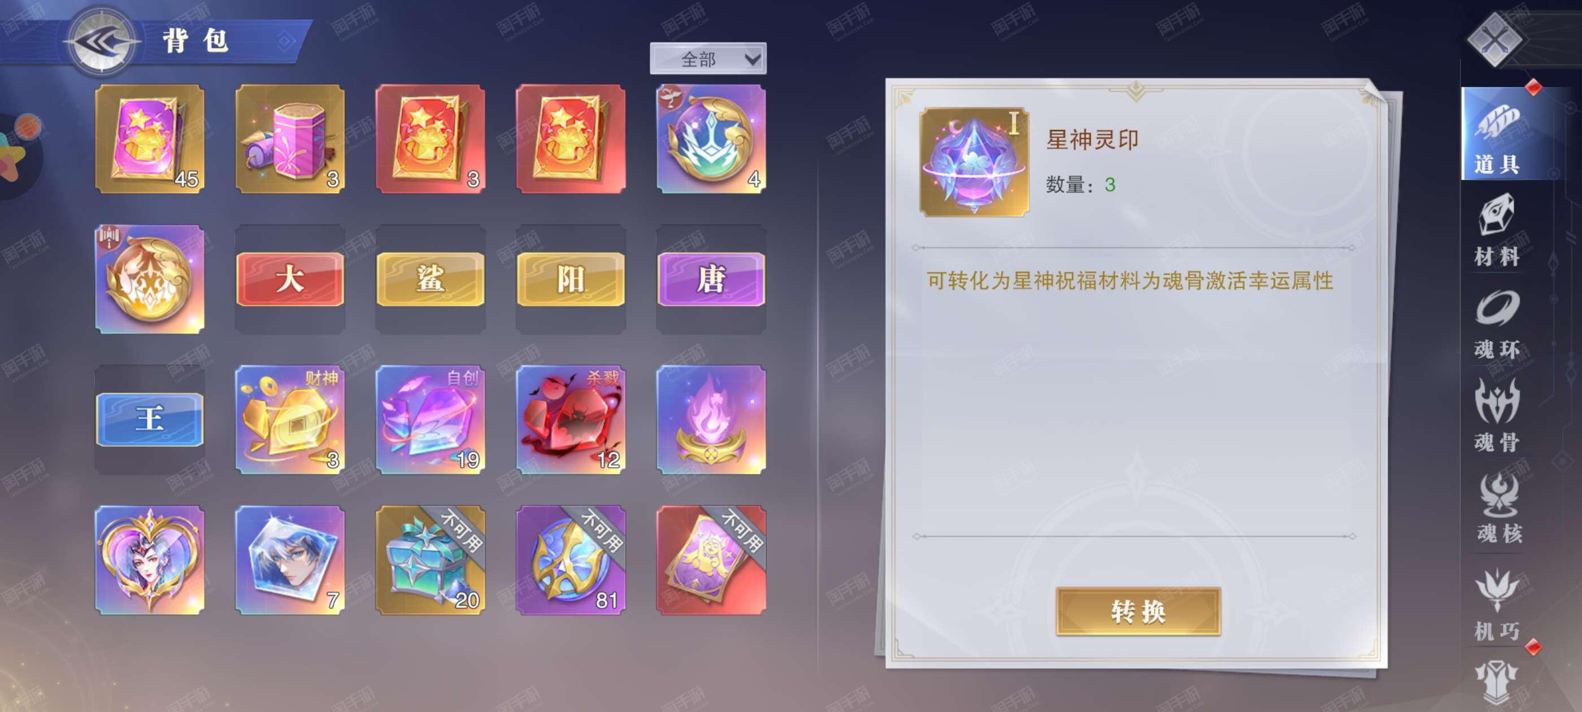
Task: Select the teal treasure chest marked 不可用
Action: tap(431, 559)
